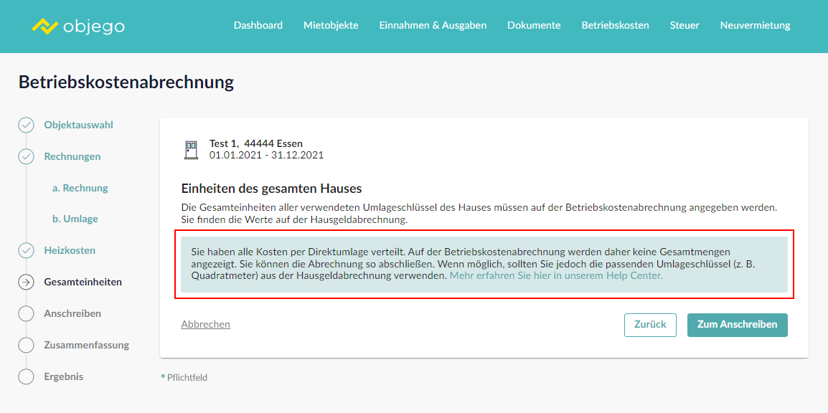The height and width of the screenshot is (413, 828).
Task: Click the Anschreiben empty step circle
Action: 26,313
